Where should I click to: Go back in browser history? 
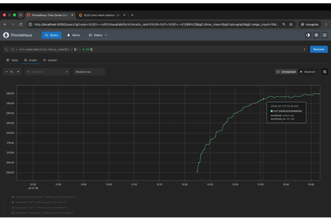[x=5, y=24]
